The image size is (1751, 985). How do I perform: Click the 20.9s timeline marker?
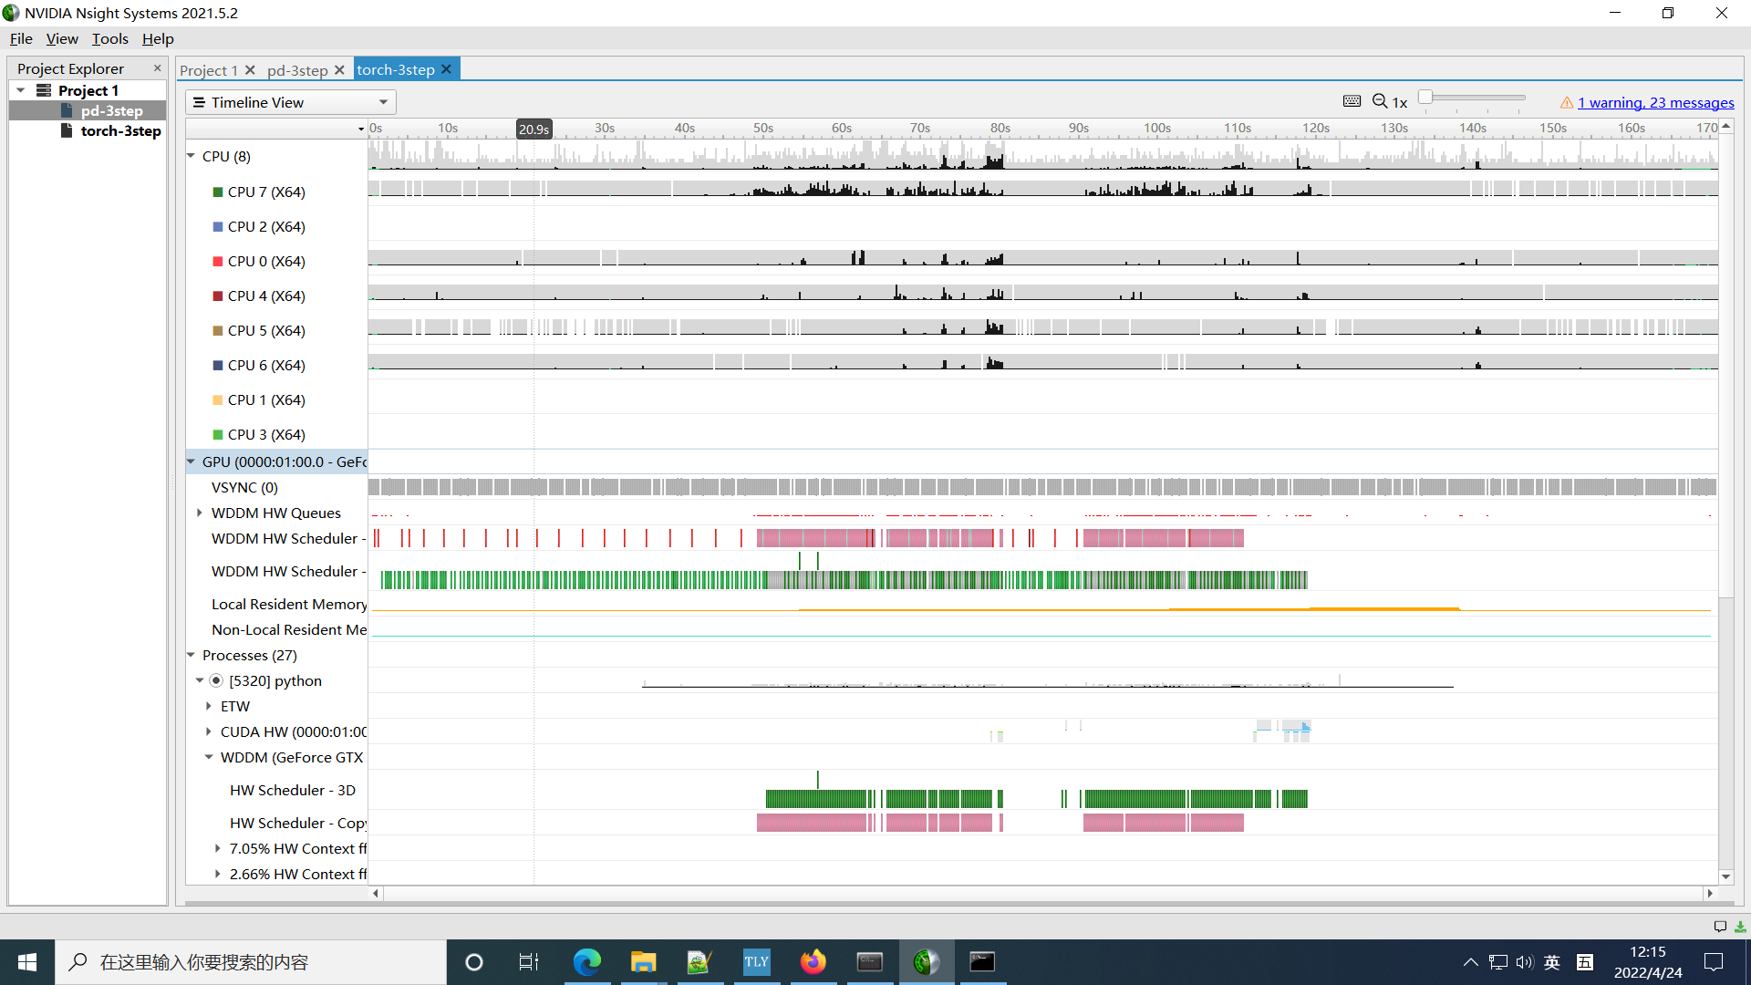[x=534, y=129]
